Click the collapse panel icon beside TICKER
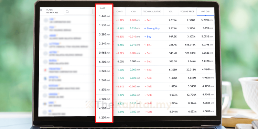This screenshot has width=258, height=129. tap(42, 10)
